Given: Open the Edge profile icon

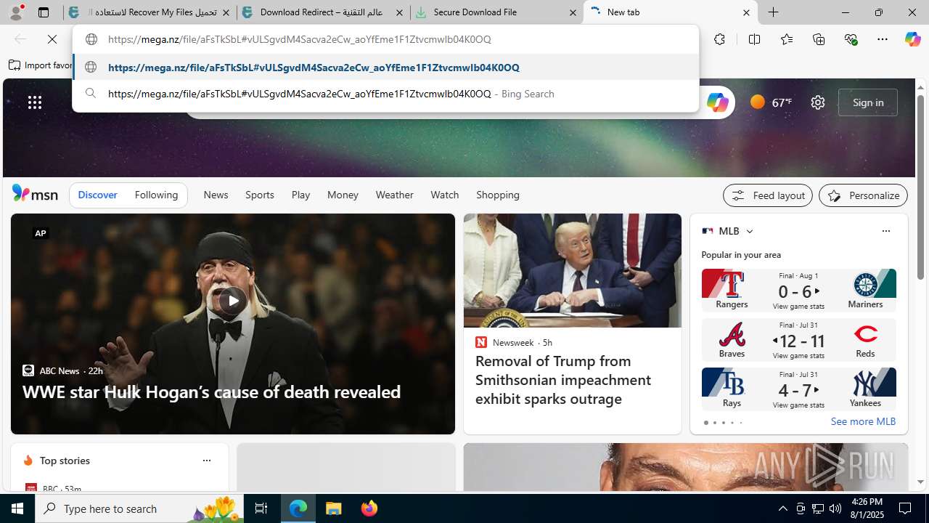Looking at the screenshot, I should [16, 12].
